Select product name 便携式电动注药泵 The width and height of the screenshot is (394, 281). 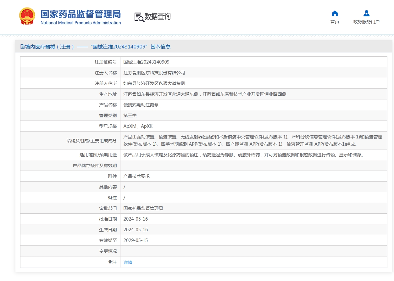tap(141, 105)
